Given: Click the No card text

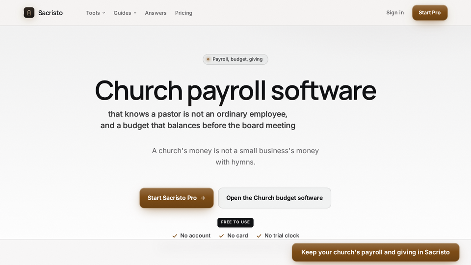Looking at the screenshot, I should 237,236.
